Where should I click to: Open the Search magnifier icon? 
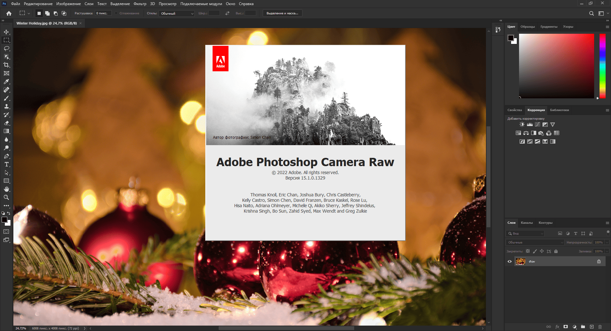click(x=591, y=13)
